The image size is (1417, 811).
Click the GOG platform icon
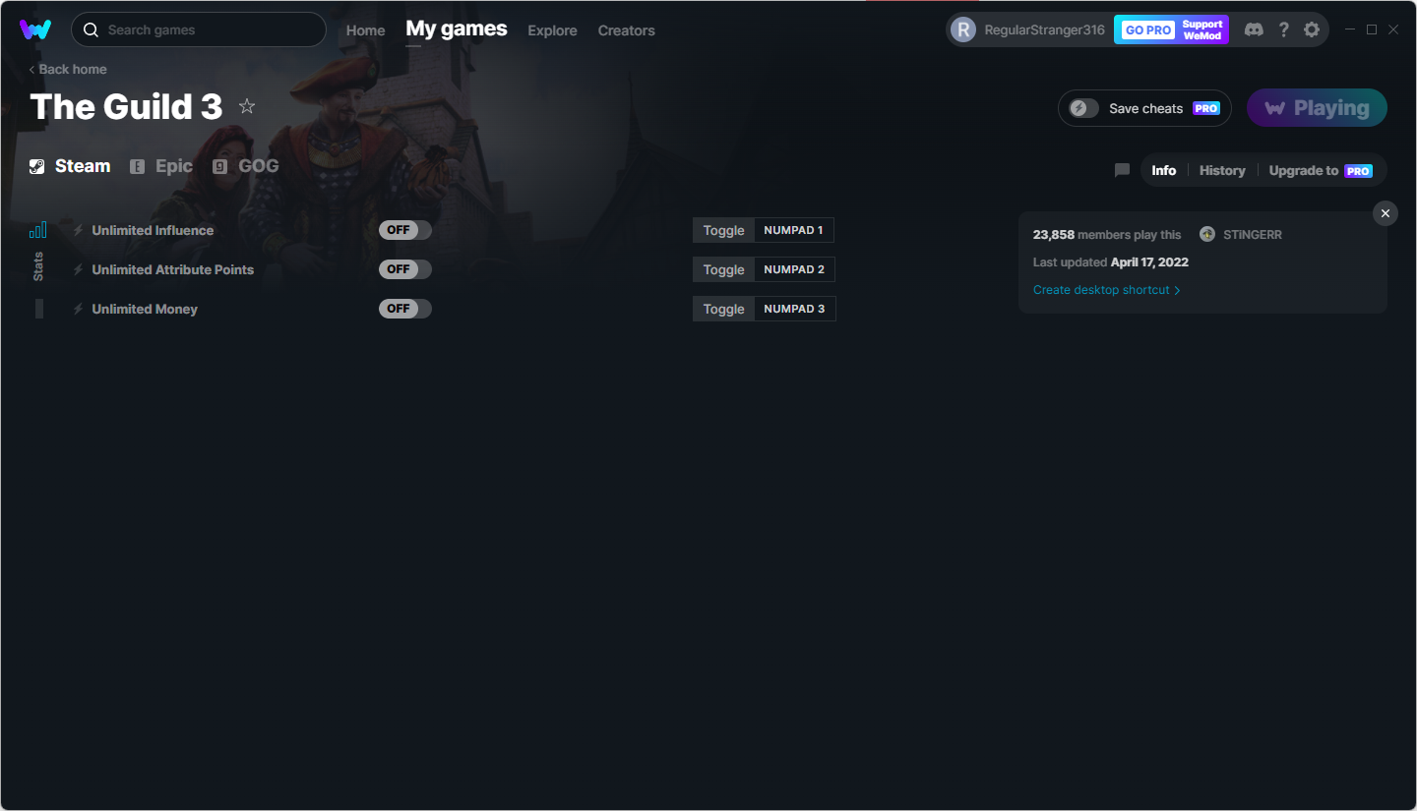219,166
